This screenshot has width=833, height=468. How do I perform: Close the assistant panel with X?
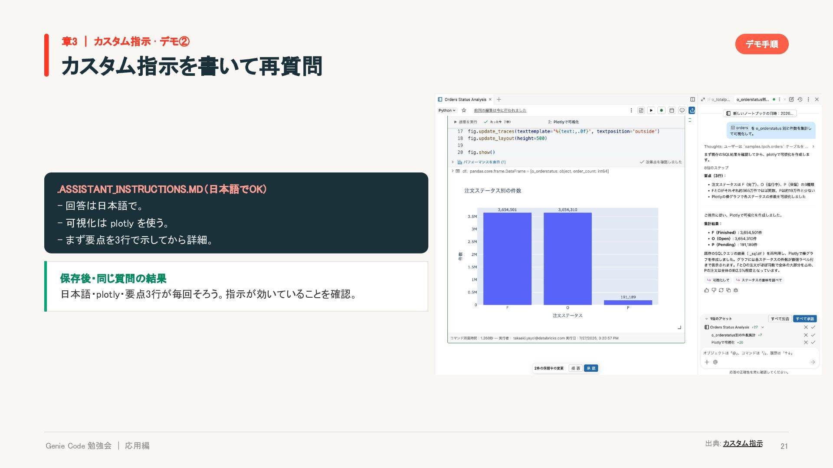(x=817, y=99)
